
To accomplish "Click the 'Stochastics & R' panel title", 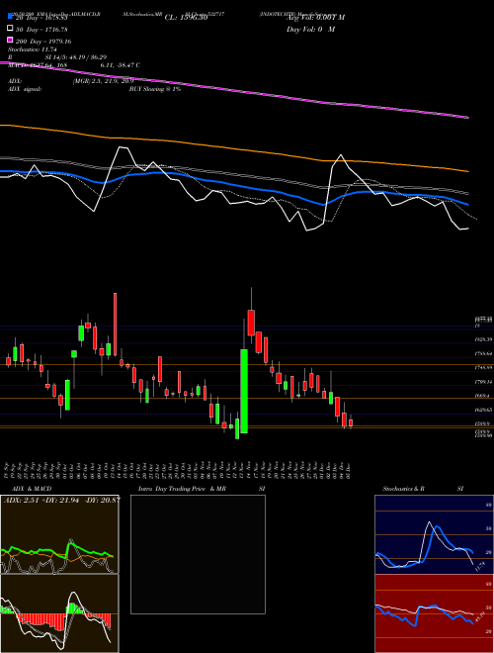I will tap(403, 489).
